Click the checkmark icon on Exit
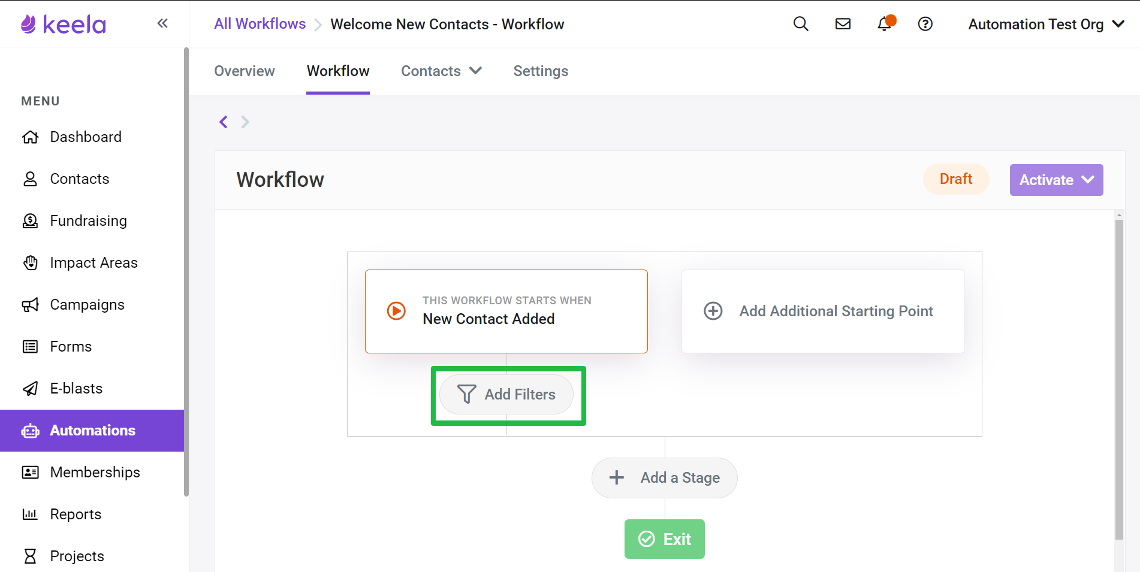Viewport: 1140px width, 572px height. pyautogui.click(x=647, y=539)
